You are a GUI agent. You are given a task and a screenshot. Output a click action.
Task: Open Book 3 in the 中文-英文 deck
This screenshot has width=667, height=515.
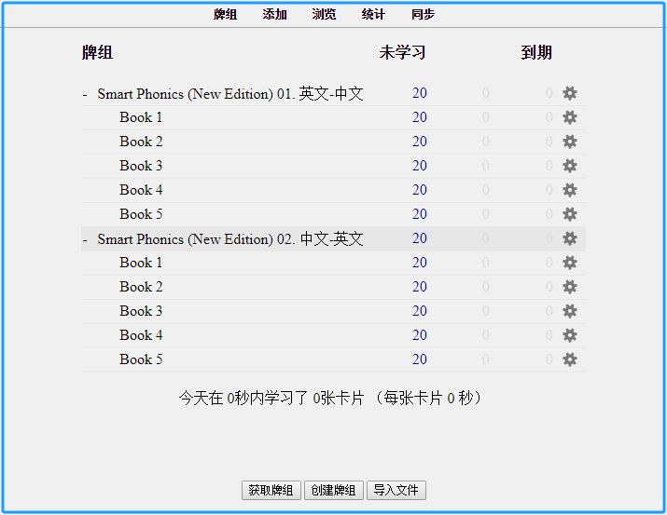tap(141, 311)
